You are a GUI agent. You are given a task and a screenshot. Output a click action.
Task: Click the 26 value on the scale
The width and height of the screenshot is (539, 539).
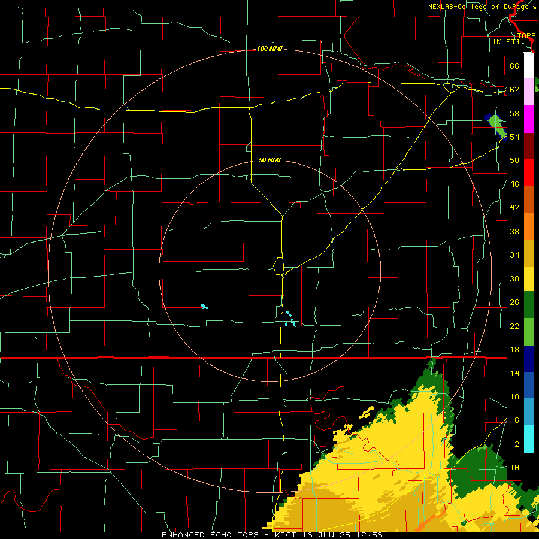tap(514, 302)
